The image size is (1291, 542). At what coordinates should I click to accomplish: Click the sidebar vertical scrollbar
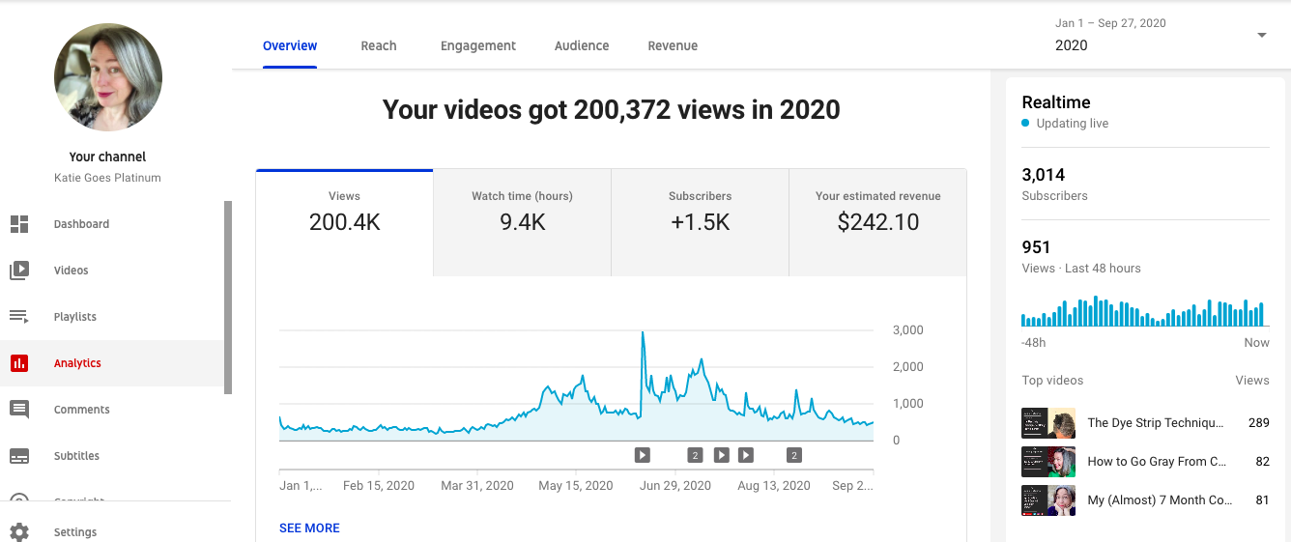[228, 298]
